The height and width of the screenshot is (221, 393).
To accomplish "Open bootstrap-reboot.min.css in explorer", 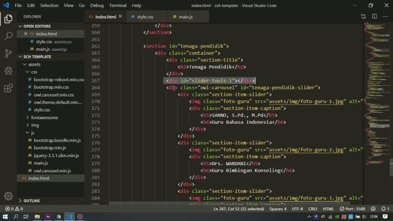I will tap(59, 80).
